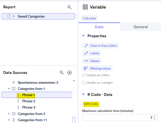Click the text variable icon for Spontaneous awareness: 2

(14, 83)
